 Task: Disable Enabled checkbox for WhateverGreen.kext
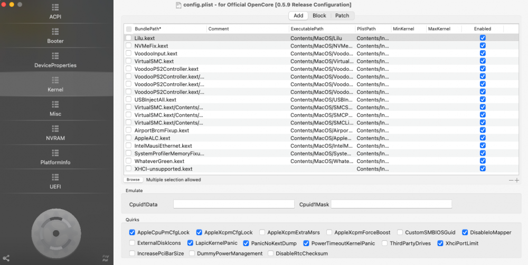click(x=483, y=161)
